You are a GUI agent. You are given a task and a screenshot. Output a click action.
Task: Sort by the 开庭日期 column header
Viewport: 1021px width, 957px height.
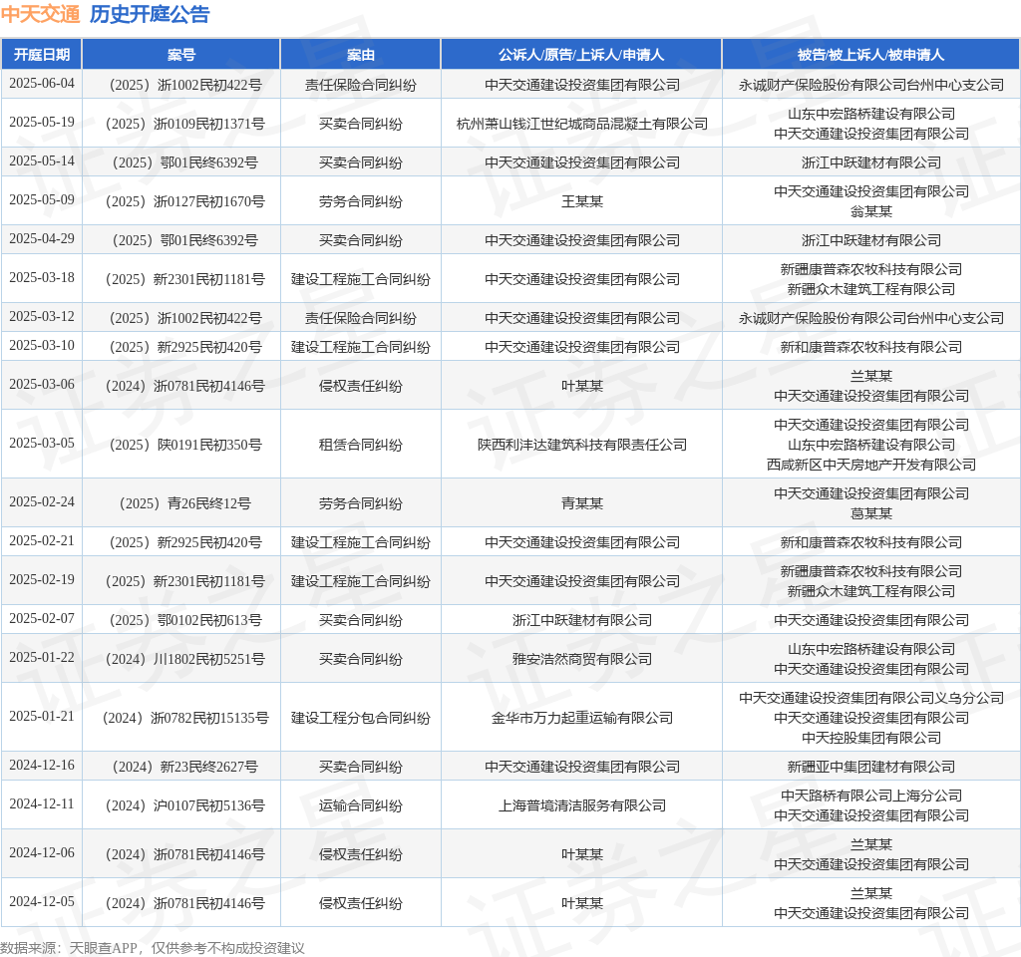[42, 55]
